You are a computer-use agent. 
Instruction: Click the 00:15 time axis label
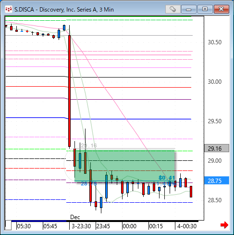156,226
